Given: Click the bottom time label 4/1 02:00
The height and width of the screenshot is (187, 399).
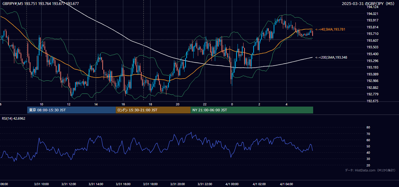Looking at the screenshot, I should [259, 184].
